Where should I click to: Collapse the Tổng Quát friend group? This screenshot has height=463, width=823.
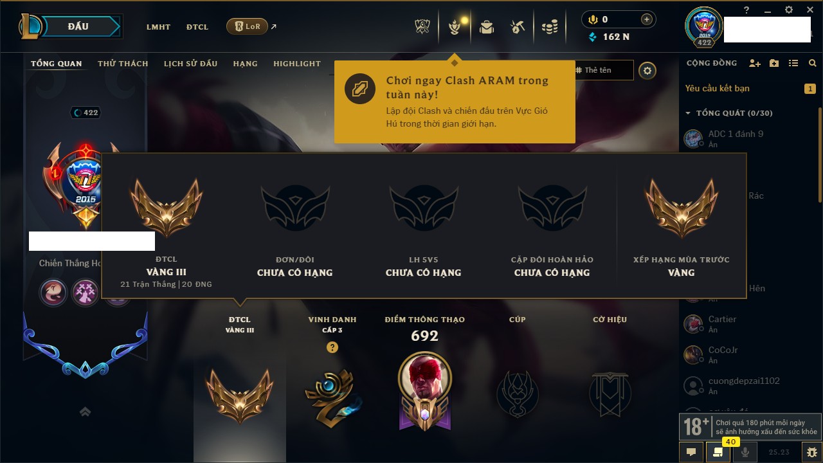point(688,113)
